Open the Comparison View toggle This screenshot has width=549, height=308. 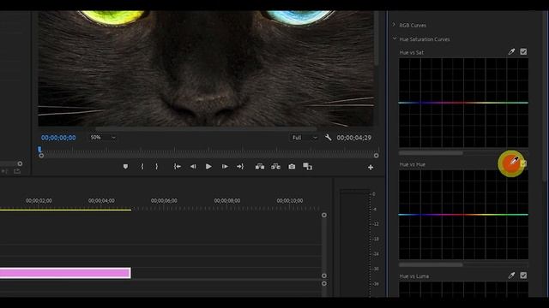tap(307, 167)
